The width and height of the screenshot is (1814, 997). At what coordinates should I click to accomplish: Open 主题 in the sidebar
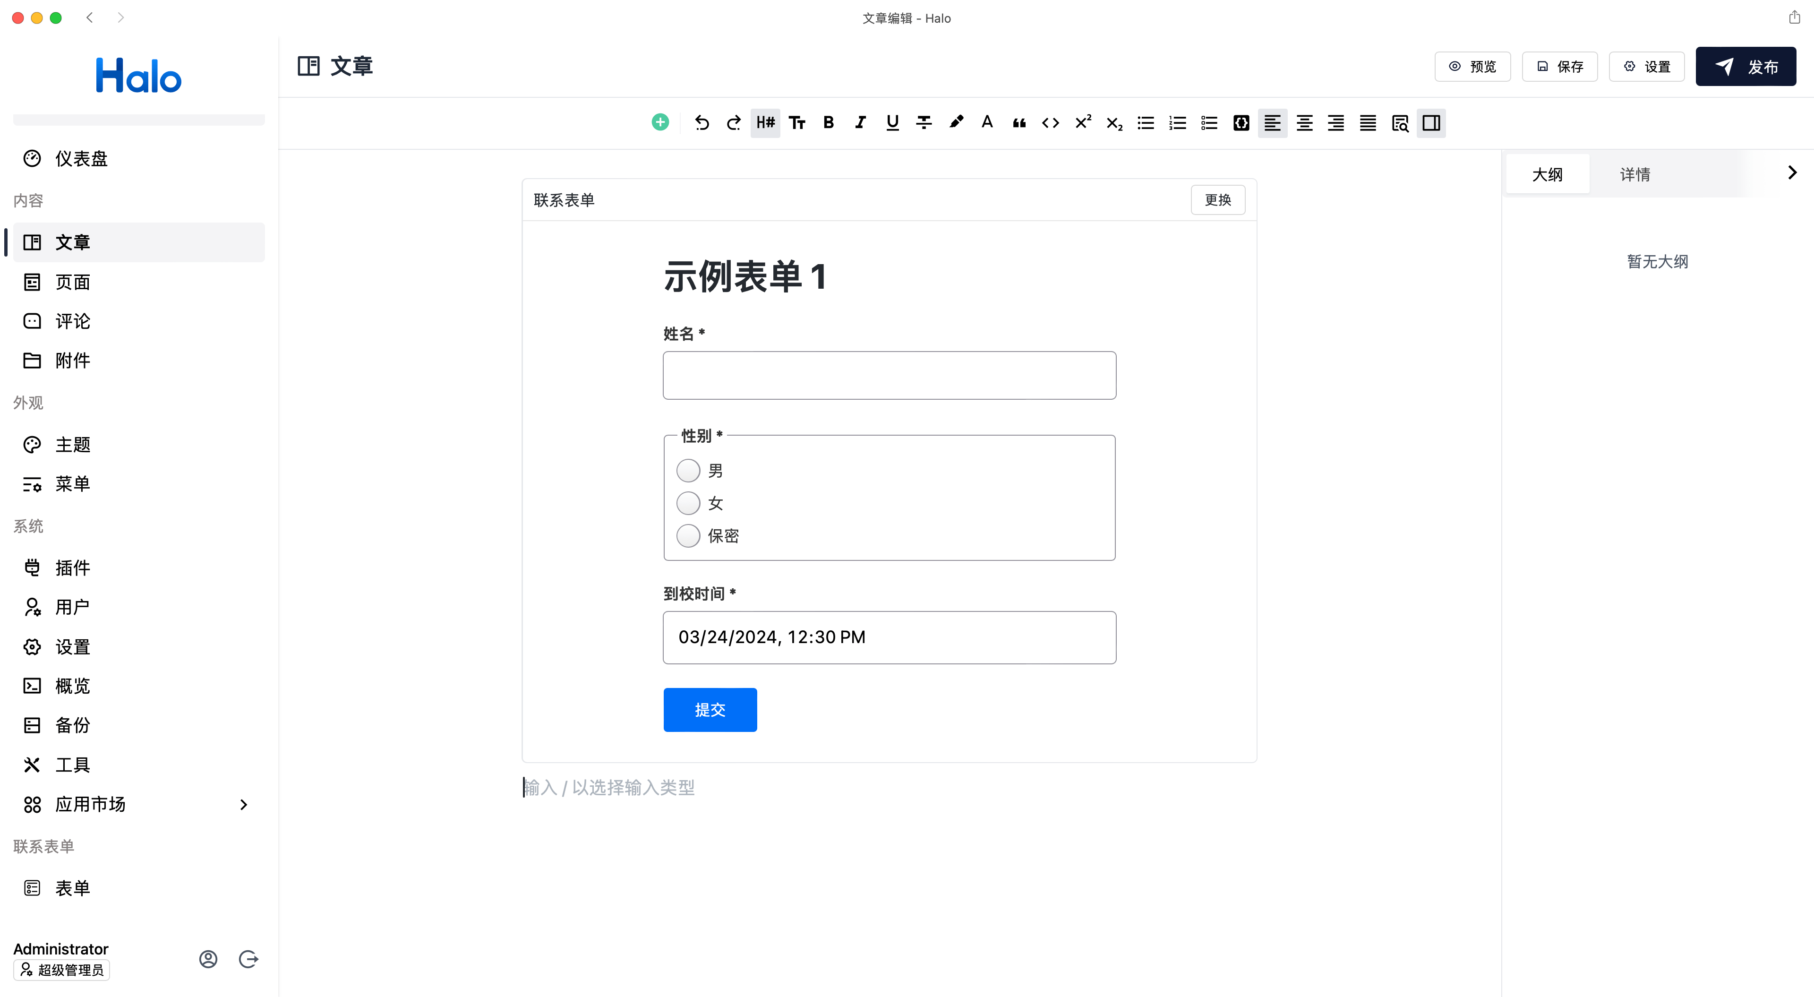coord(139,445)
